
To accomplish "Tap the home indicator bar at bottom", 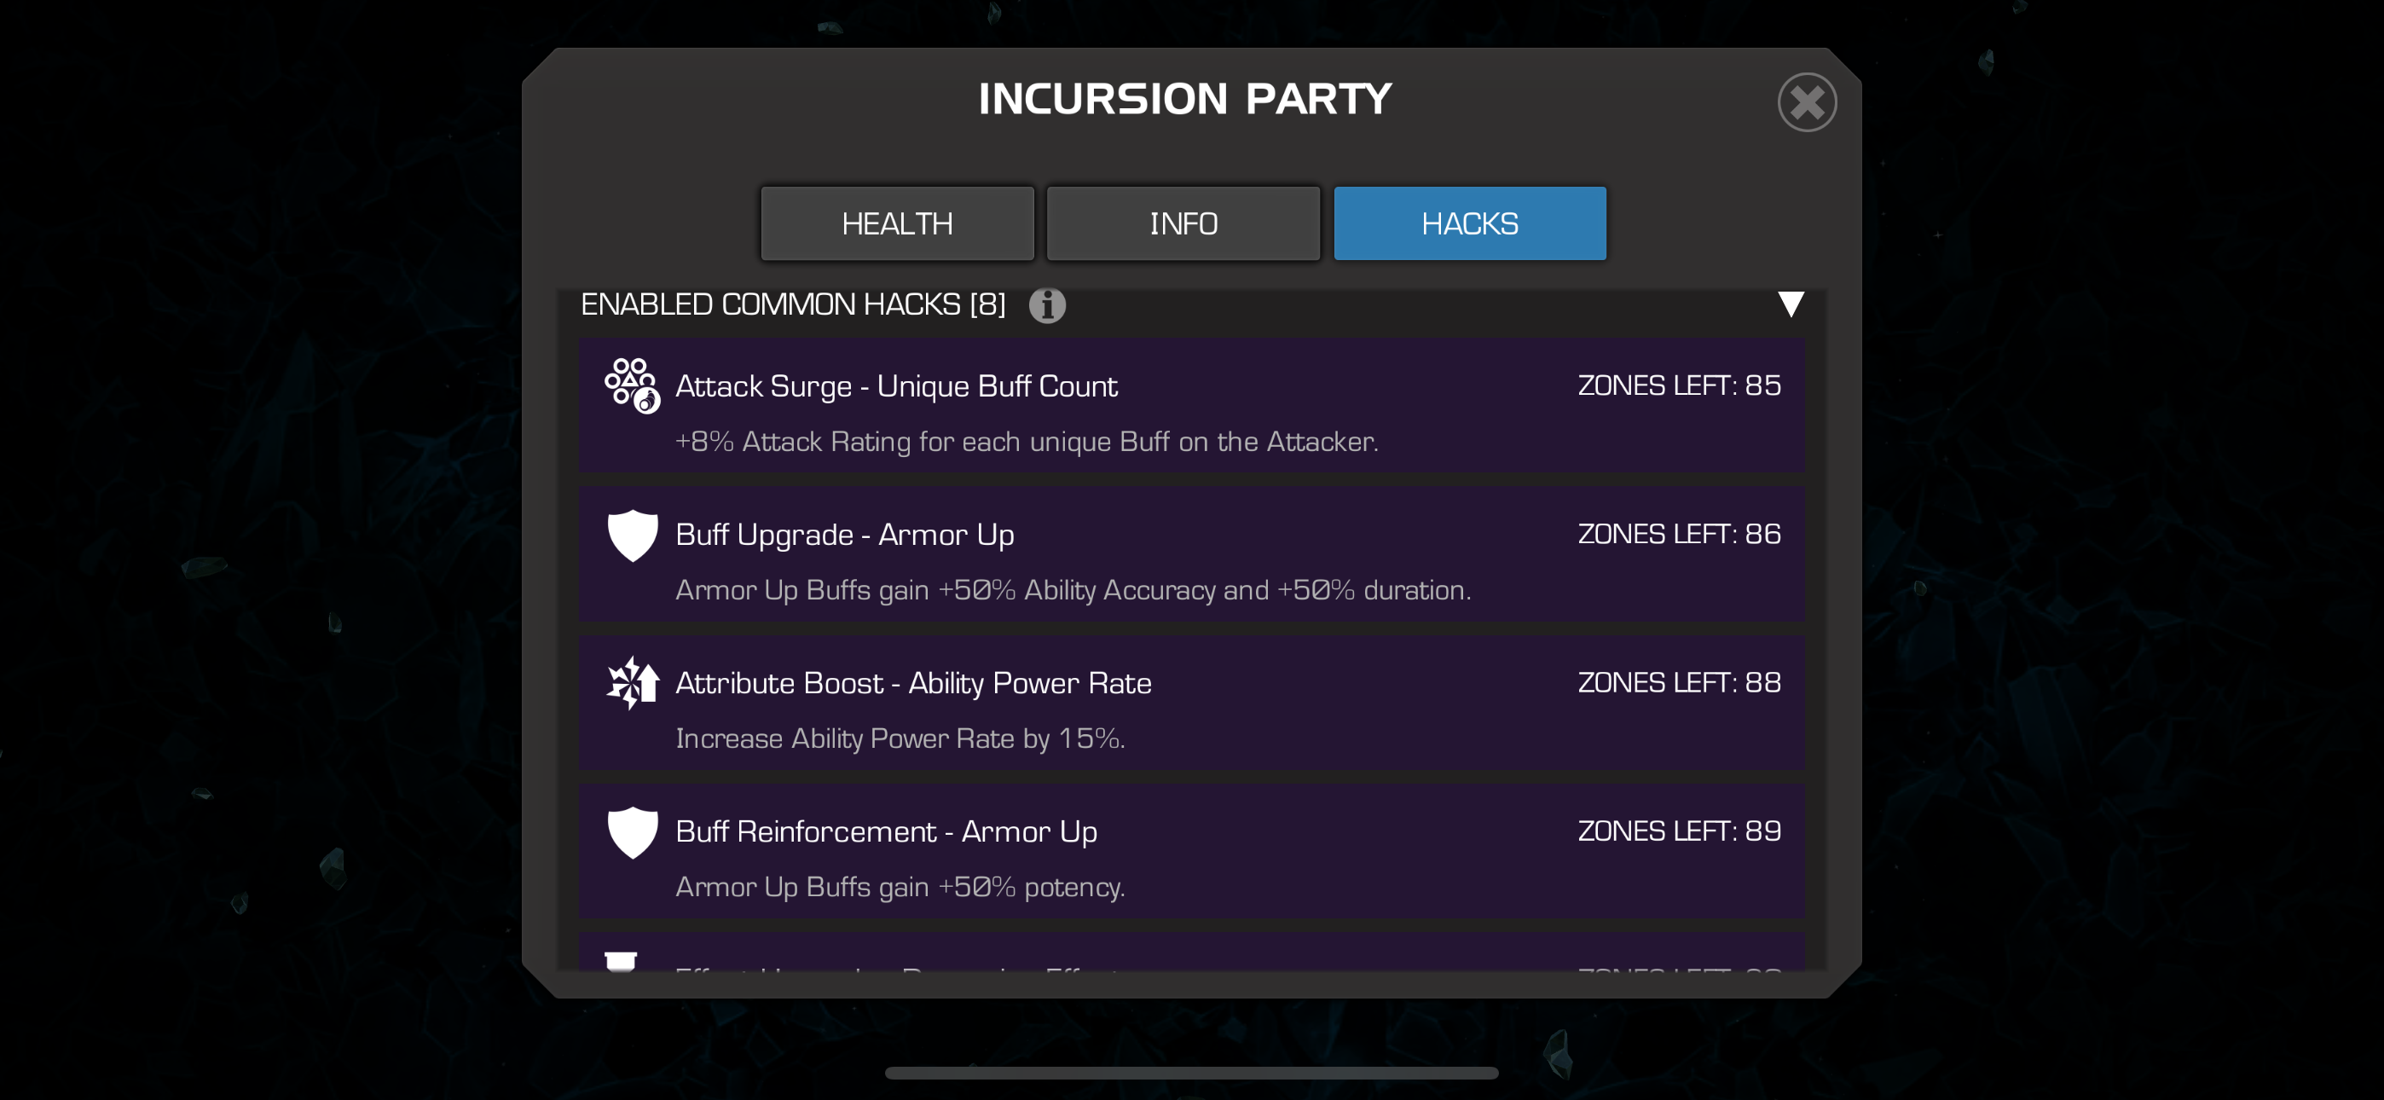I will [x=1191, y=1074].
